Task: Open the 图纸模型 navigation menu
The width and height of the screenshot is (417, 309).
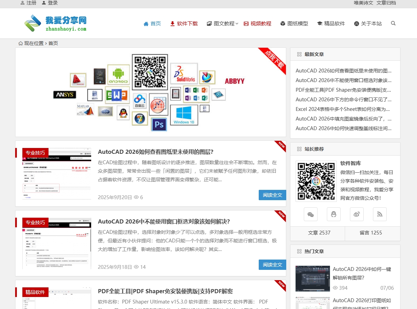Action: pos(297,23)
